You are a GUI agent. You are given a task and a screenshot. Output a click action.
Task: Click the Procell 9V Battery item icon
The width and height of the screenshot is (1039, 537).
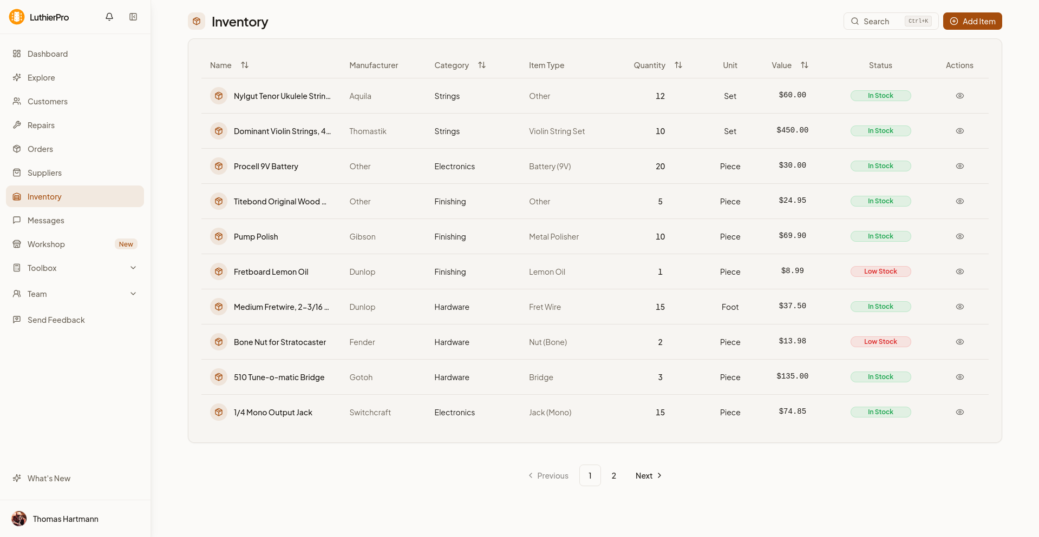pos(219,166)
